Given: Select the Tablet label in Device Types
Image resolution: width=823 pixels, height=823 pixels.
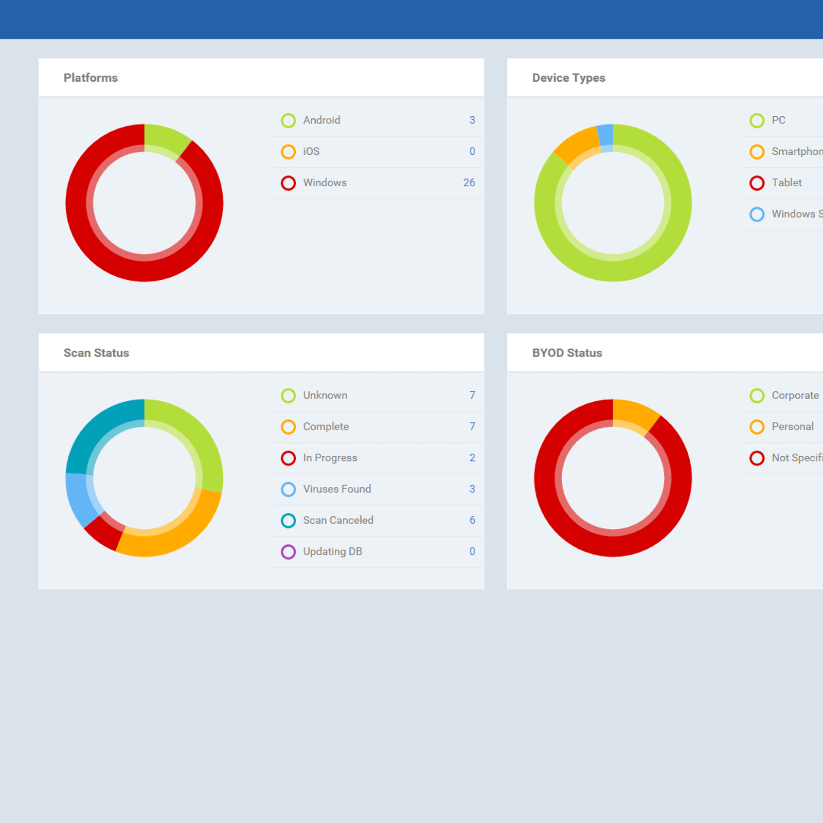Looking at the screenshot, I should tap(786, 183).
